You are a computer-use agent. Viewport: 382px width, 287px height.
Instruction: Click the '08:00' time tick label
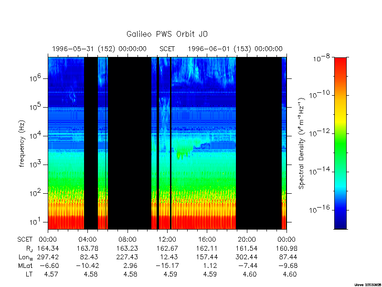(x=127, y=240)
